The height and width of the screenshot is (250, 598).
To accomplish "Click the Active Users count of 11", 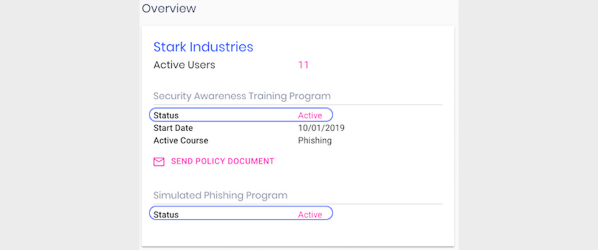I will coord(303,65).
